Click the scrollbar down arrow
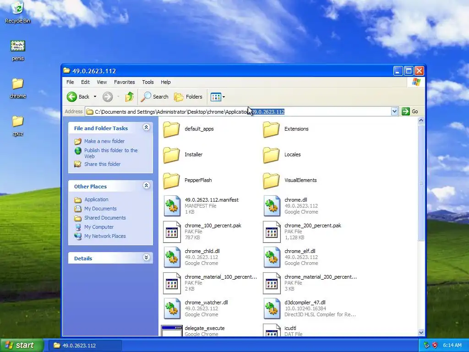Viewport: 469px width, 352px height. [421, 332]
